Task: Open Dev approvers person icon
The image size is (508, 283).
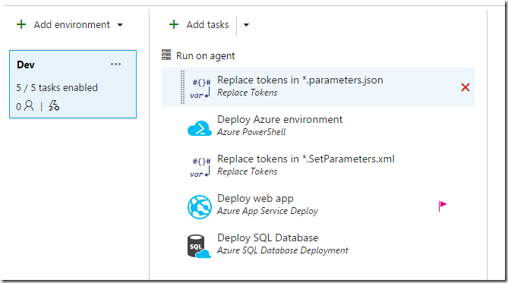Action: [x=29, y=105]
